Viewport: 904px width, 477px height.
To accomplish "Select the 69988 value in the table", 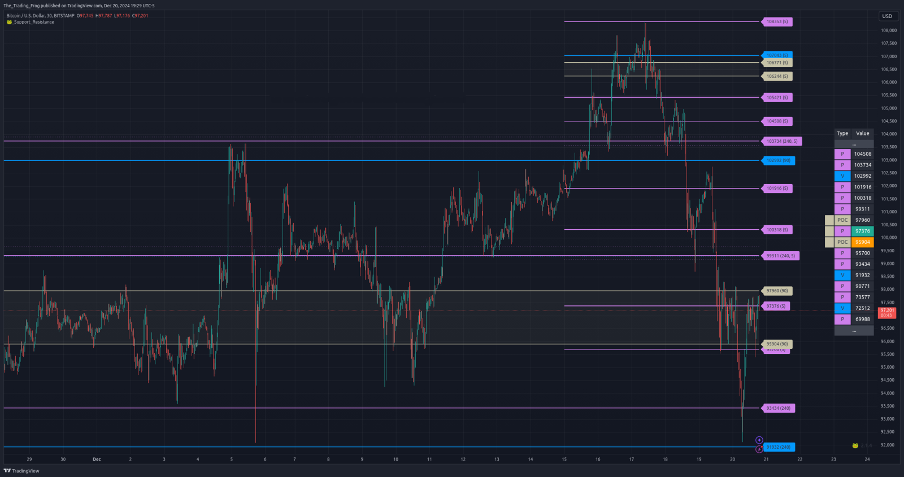I will tap(863, 319).
